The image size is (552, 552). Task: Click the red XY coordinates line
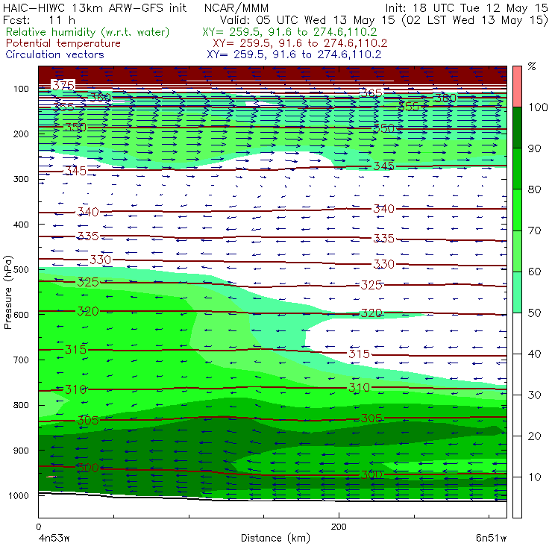coord(300,43)
